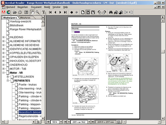Expand the ALGEMENE INFORMATIE bookmark

point(3,41)
